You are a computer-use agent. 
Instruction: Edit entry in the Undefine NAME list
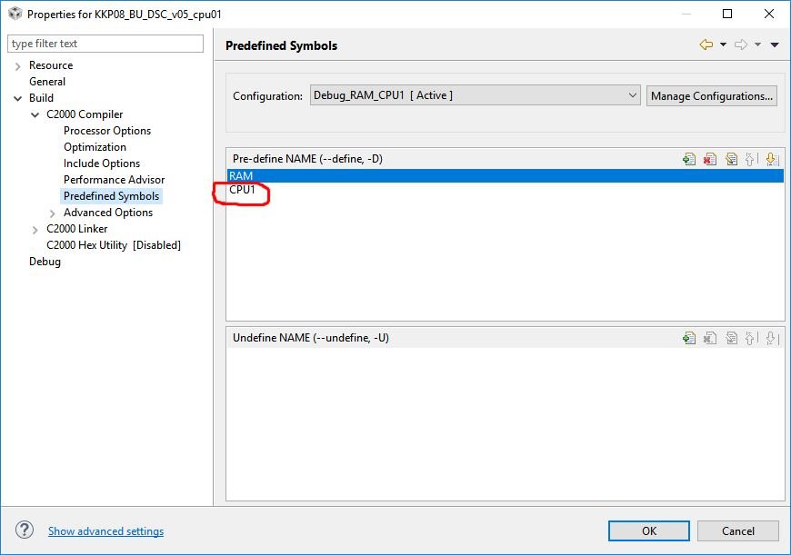tap(731, 338)
